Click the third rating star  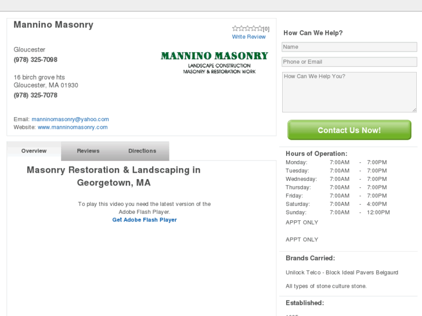pyautogui.click(x=247, y=28)
